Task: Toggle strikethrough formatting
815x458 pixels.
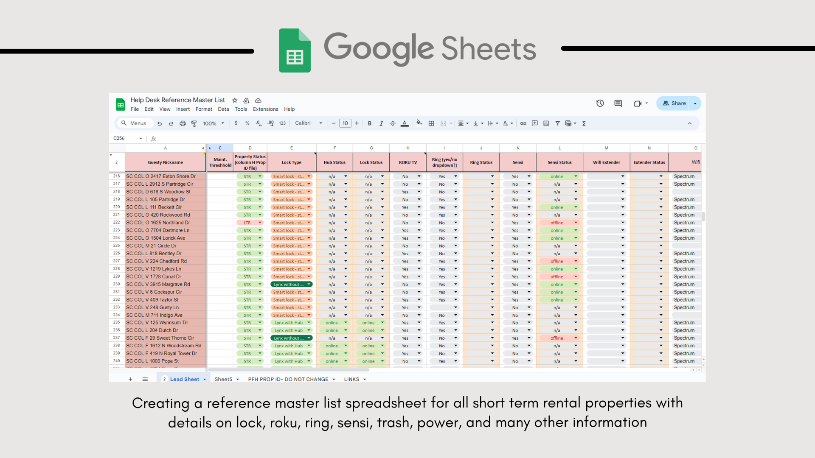Action: [393, 123]
